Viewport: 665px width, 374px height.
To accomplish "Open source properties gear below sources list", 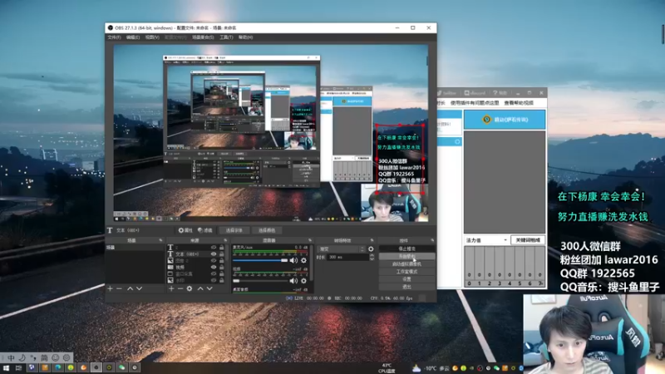I will 190,288.
